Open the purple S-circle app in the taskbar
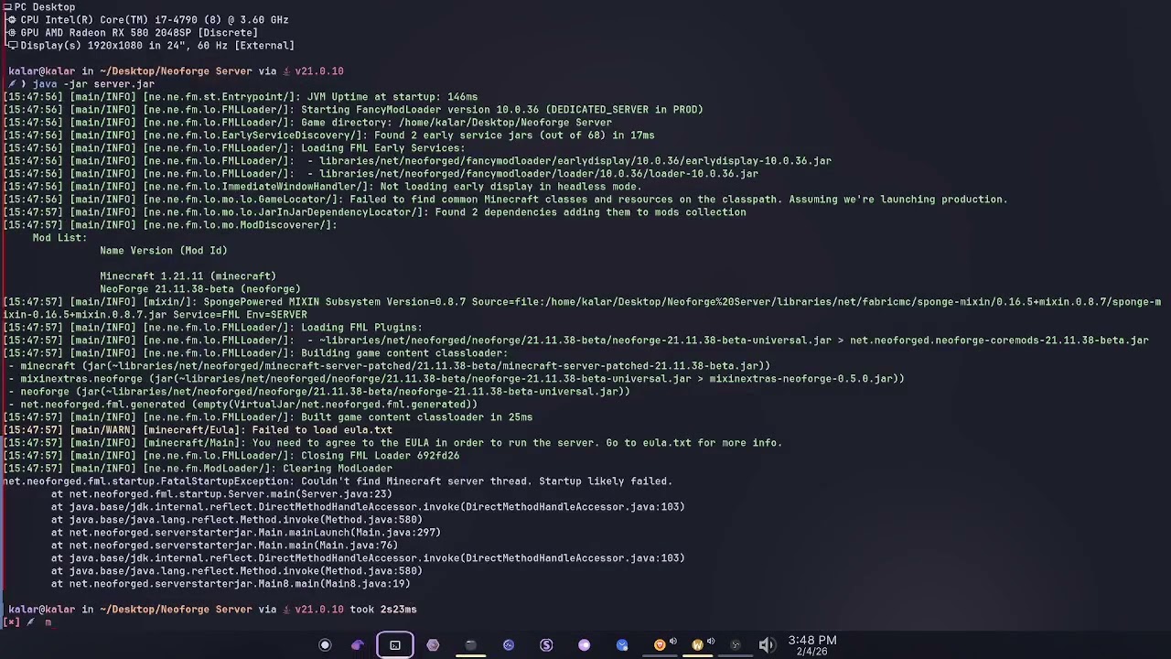Screen dimensions: 1171x659 point(546,645)
